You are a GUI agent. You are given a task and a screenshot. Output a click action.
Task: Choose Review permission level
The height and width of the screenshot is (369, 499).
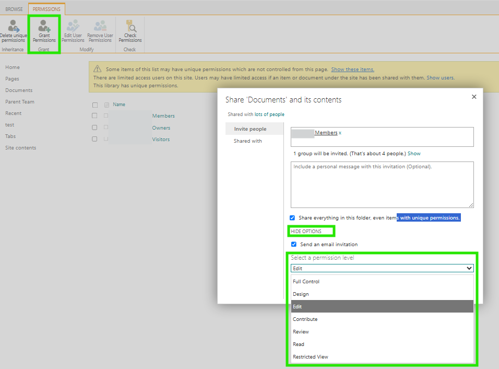pyautogui.click(x=382, y=332)
